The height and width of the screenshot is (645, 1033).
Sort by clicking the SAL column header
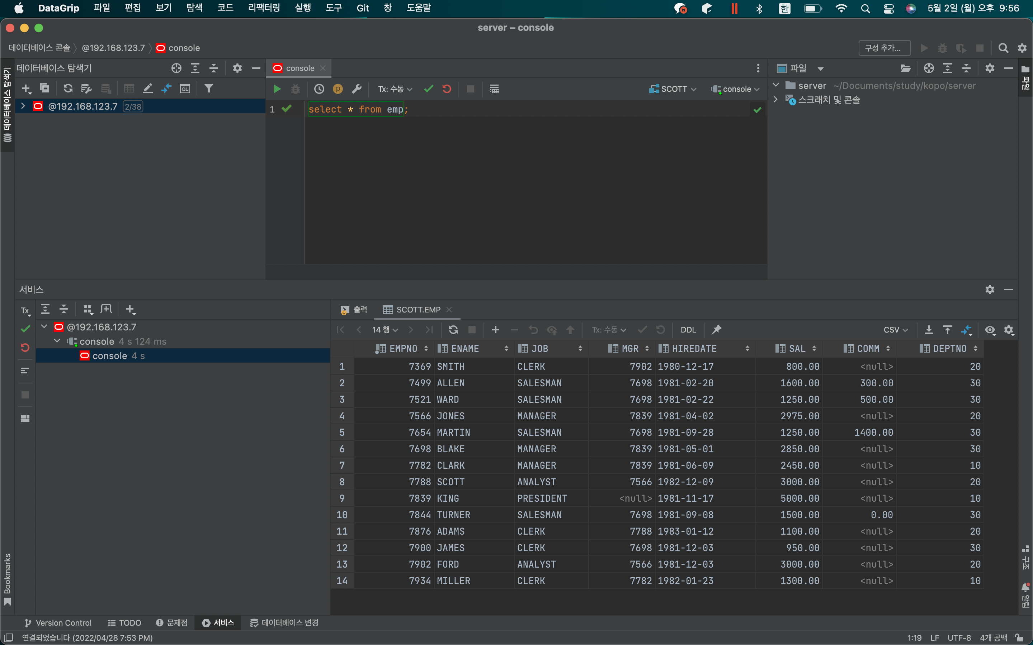(x=797, y=349)
